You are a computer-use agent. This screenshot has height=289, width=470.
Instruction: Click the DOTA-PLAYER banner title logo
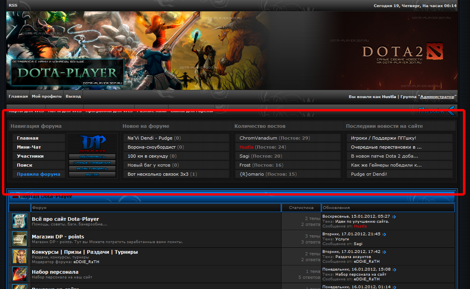pyautogui.click(x=67, y=73)
